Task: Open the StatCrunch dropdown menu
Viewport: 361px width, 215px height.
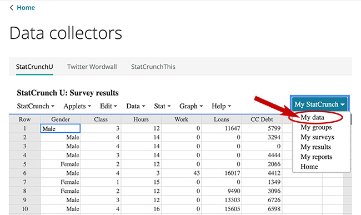Action: [x=36, y=106]
